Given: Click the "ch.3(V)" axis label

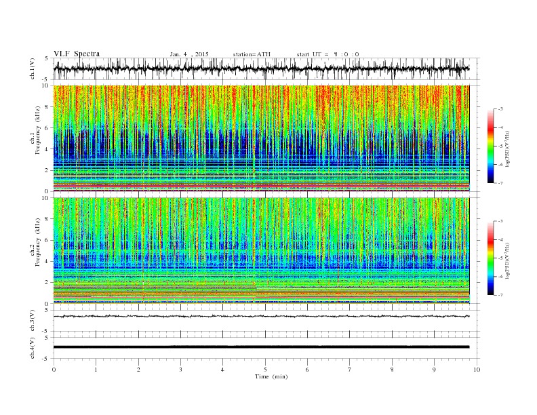Looking at the screenshot, I should [33, 321].
